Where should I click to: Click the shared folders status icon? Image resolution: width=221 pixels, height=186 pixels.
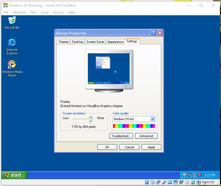[x=170, y=182]
